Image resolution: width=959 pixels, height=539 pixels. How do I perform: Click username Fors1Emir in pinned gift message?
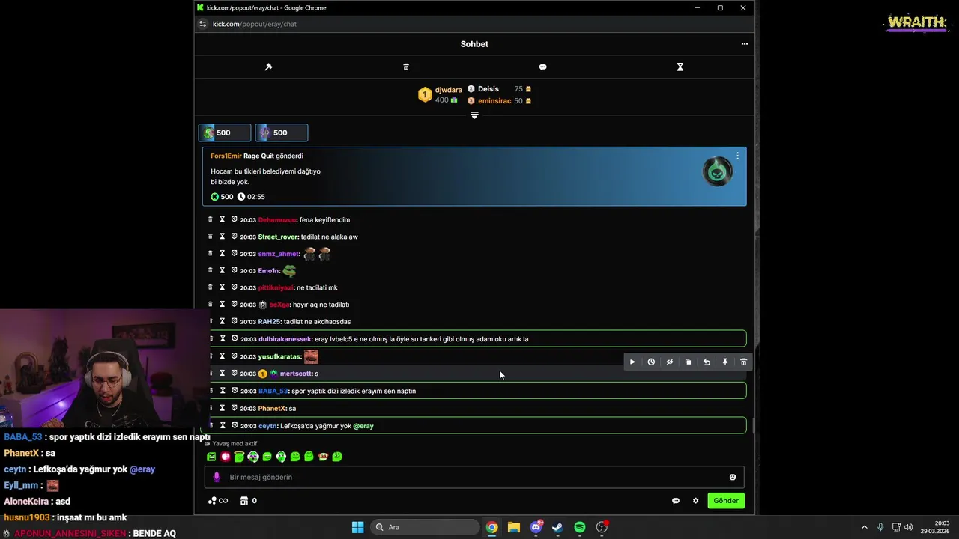point(226,156)
